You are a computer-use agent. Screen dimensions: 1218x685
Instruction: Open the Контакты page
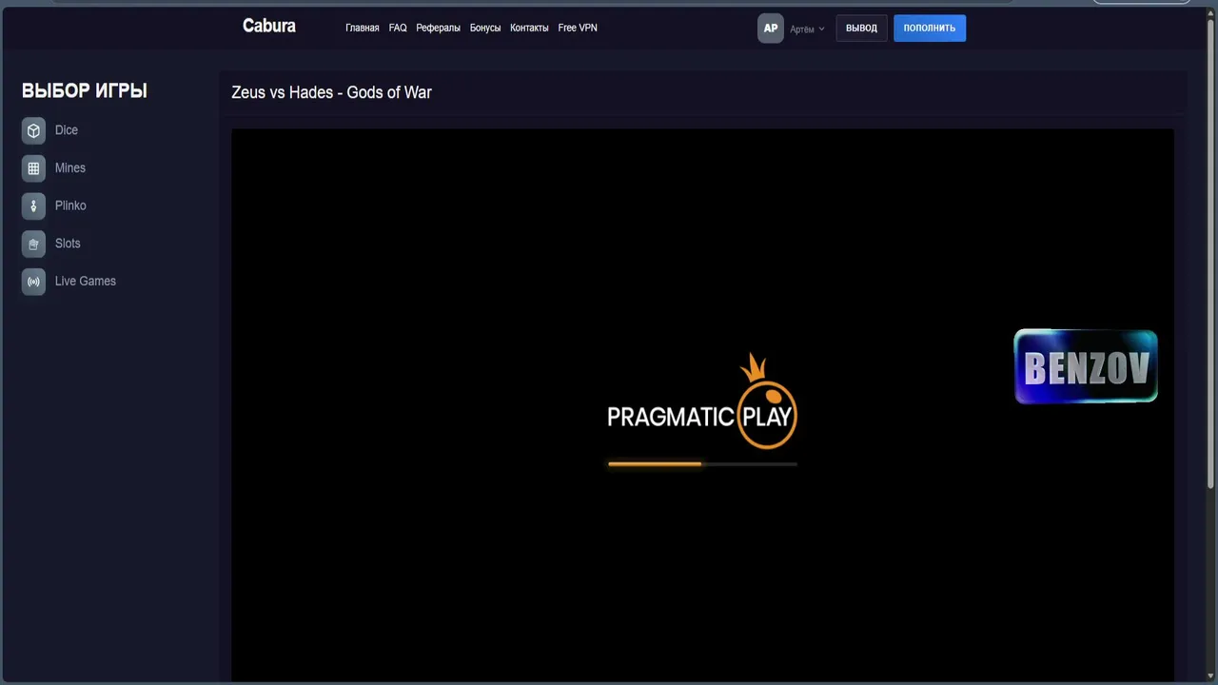[x=529, y=29]
